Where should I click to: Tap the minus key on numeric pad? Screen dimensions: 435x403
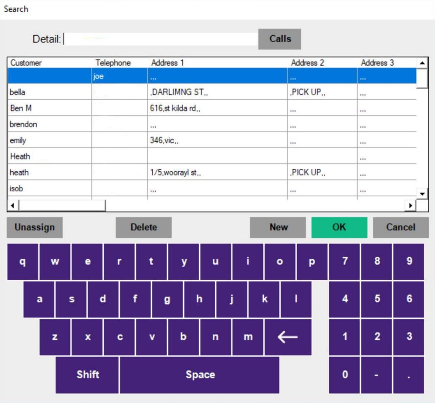pos(377,375)
